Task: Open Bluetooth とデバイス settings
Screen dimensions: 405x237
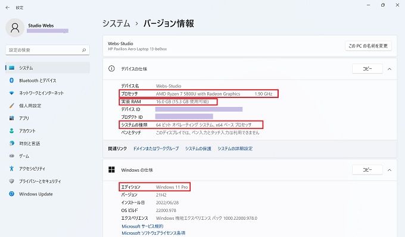Action: pos(48,80)
